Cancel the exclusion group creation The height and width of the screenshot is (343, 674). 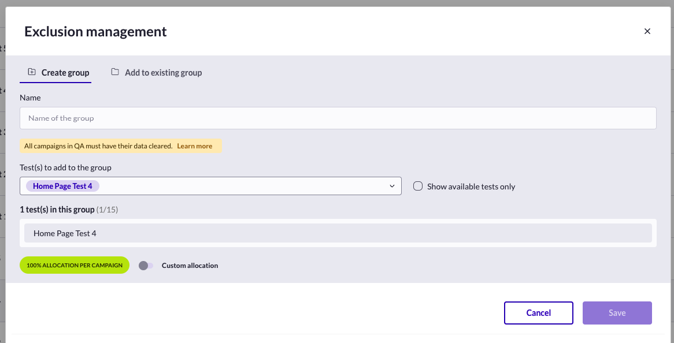point(539,313)
